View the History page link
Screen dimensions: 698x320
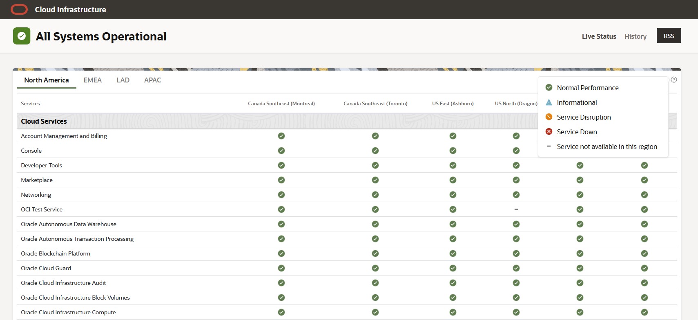pyautogui.click(x=635, y=36)
